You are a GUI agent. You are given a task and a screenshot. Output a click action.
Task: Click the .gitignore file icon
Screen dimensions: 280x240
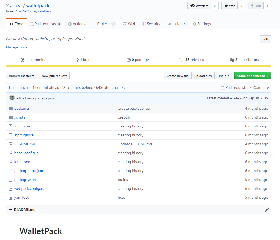11,126
